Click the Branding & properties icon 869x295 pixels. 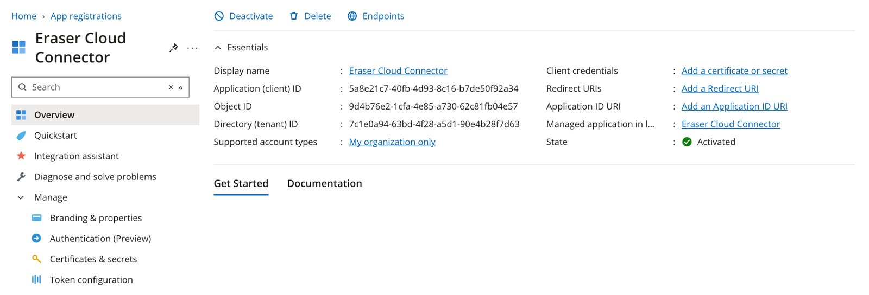(36, 218)
